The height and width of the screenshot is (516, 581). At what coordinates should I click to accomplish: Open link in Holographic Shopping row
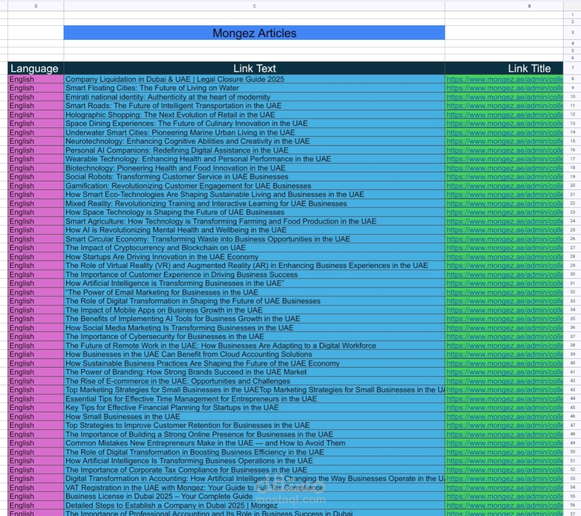pos(504,114)
